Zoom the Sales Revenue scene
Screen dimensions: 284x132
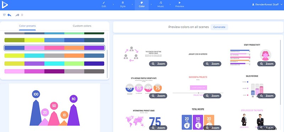[266, 96]
